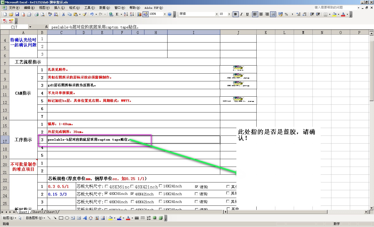
Task: Open the 编辑 (Edit) menu
Action: pyautogui.click(x=29, y=8)
